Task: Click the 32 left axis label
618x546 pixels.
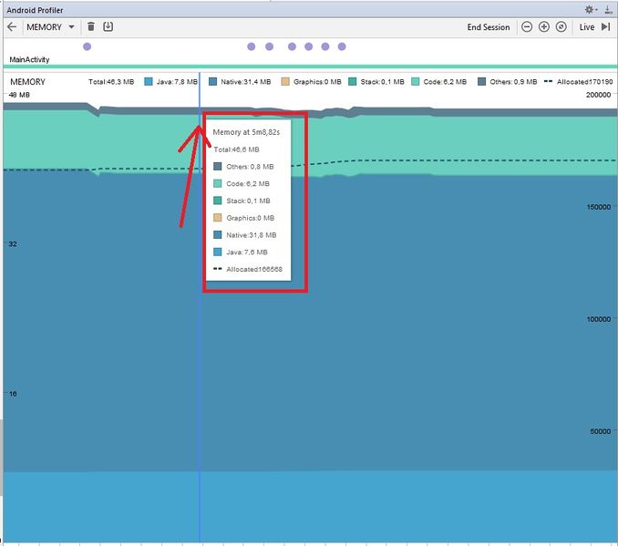Action: [x=13, y=243]
